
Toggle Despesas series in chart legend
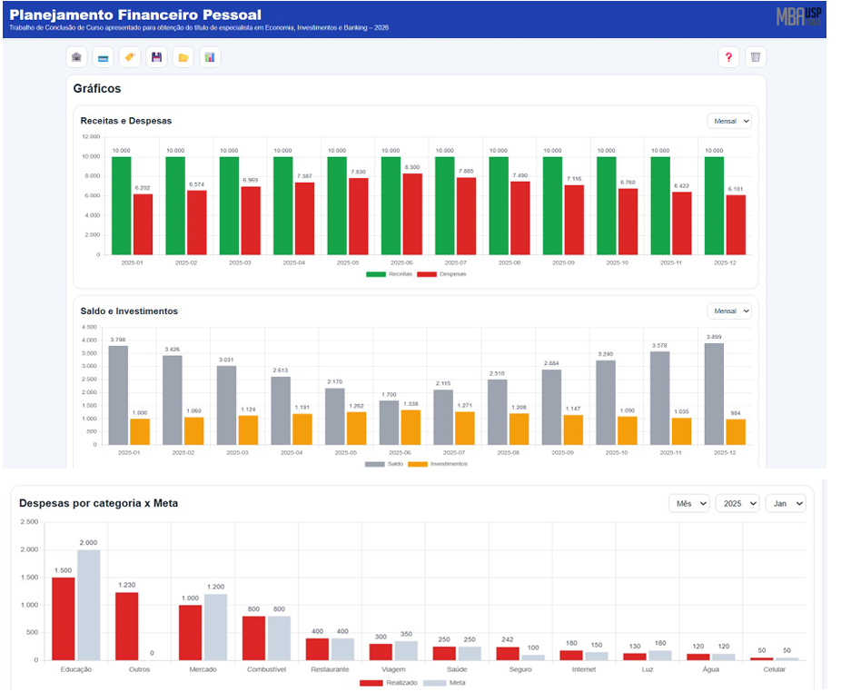[x=441, y=274]
